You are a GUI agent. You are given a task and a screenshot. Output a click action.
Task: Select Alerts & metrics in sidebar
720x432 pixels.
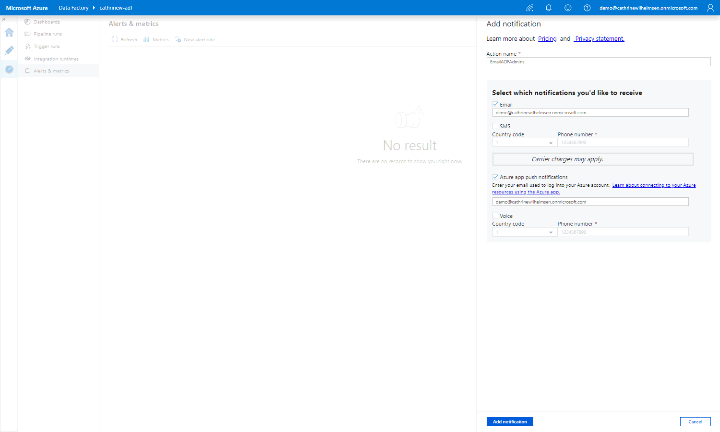51,71
